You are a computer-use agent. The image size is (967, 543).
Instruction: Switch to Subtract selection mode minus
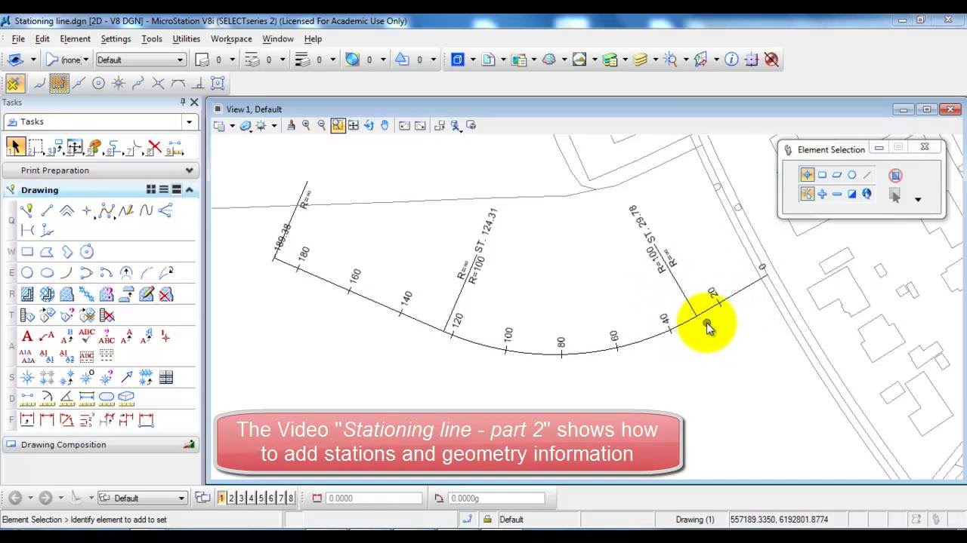tap(837, 194)
